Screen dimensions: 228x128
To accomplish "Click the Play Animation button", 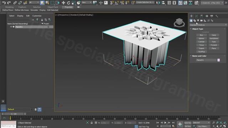I will [165, 123].
